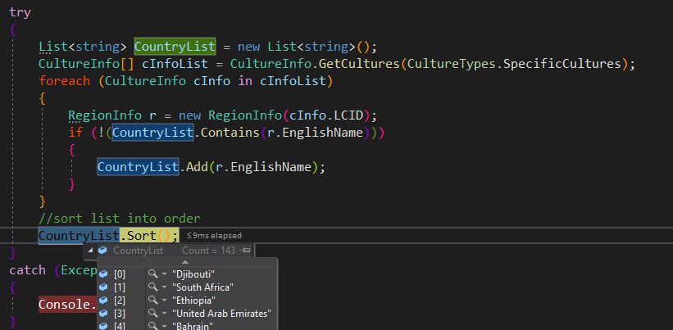
Task: Click the "≤9ms elapsed" PerfTip
Action: pyautogui.click(x=214, y=236)
